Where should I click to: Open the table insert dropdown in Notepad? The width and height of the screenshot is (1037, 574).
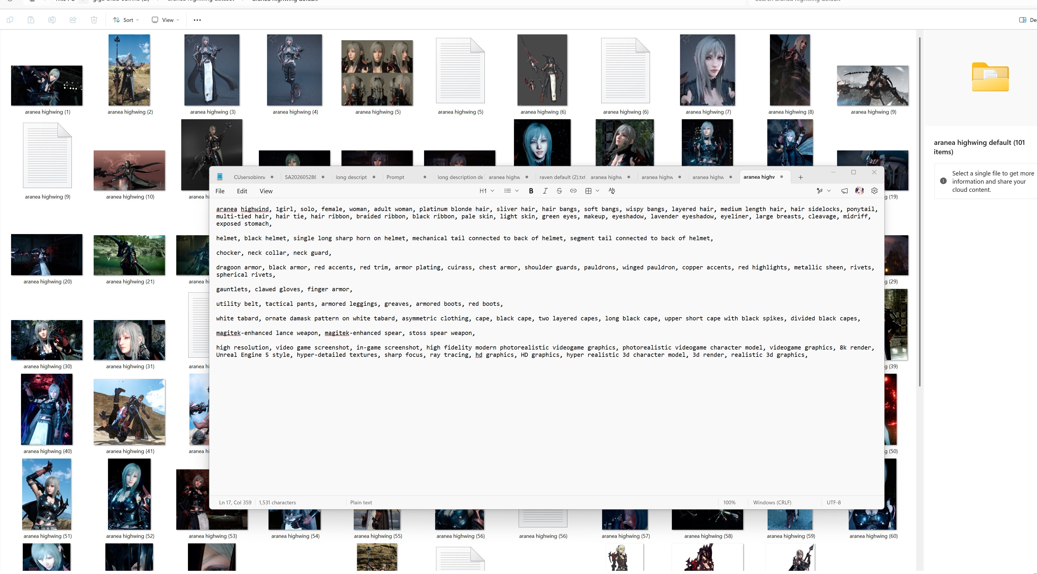pos(592,191)
